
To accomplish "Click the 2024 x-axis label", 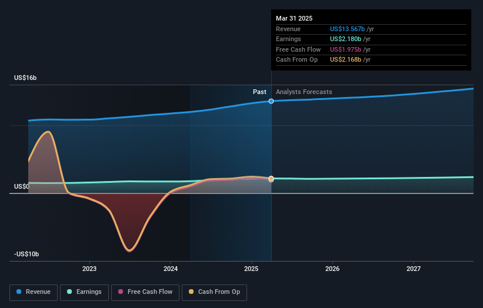I will tap(171, 269).
